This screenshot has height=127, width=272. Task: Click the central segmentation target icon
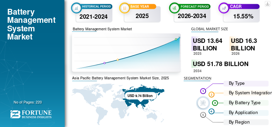(202, 103)
